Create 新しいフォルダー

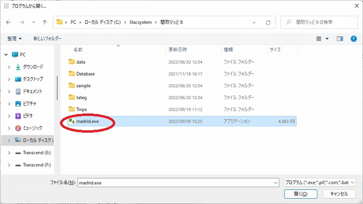47,38
